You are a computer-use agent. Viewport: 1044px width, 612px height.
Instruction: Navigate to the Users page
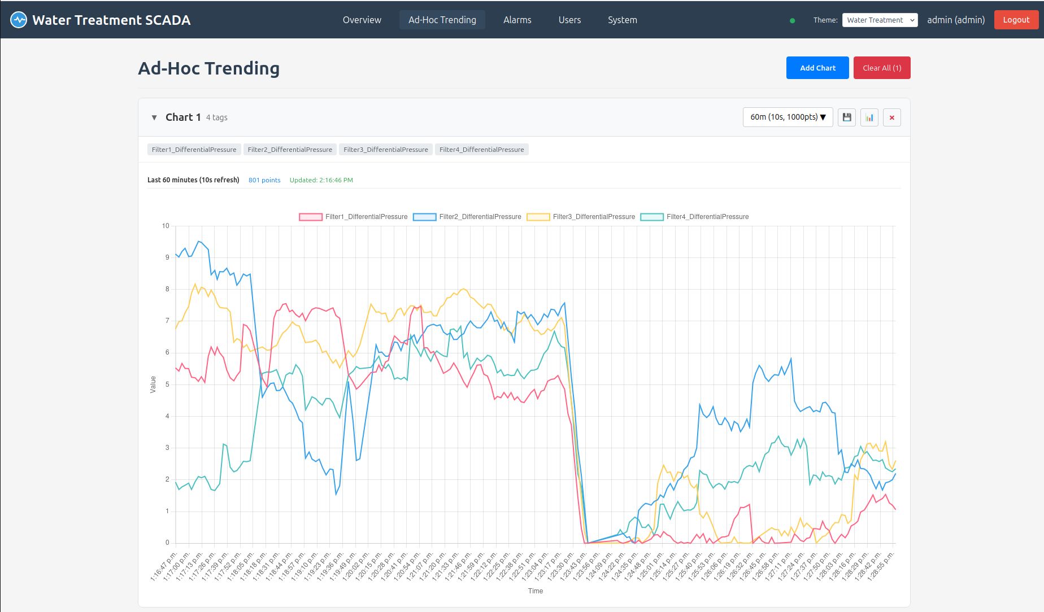pos(569,20)
